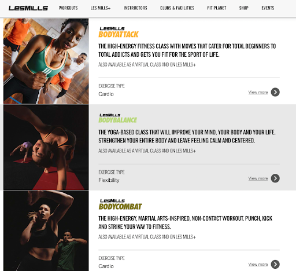
Task: Open the Events navigation item
Action: click(x=268, y=8)
